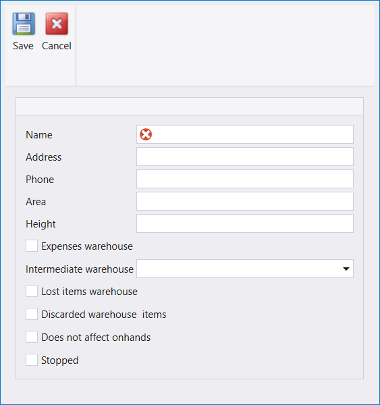Click the Name field label

(39, 135)
